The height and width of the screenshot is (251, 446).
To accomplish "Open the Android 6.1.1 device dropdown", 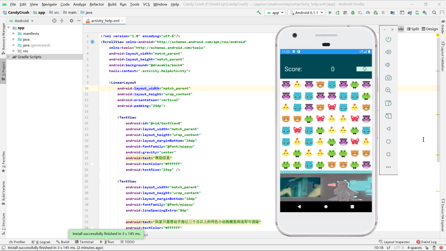I will [x=306, y=12].
